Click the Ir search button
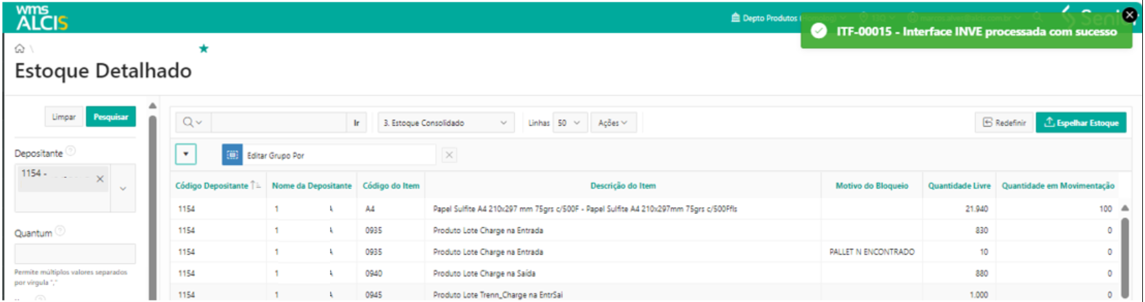This screenshot has height=302, width=1145. click(356, 122)
